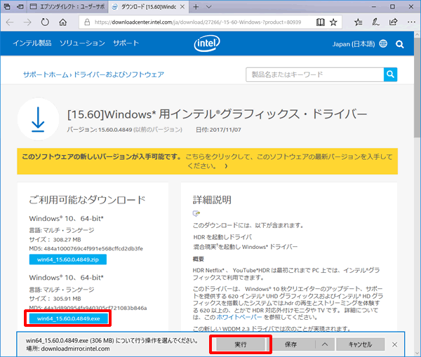Open the インテル製品 menu
This screenshot has width=421, height=357.
click(32, 43)
